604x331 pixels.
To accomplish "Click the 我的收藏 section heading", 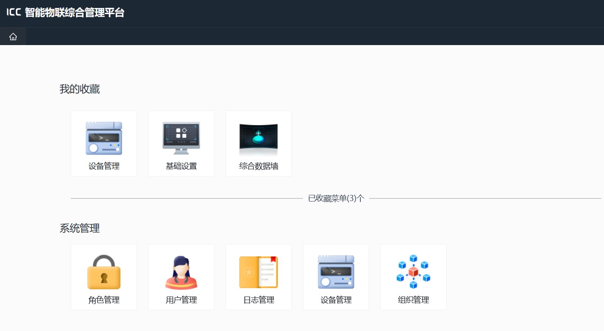I will pyautogui.click(x=80, y=89).
